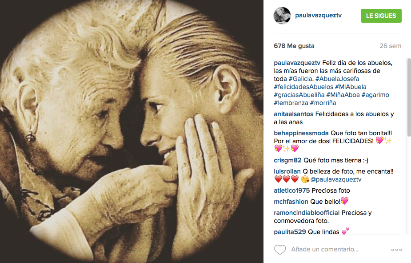View the 678 Me gusta likes list
Viewport: 411px width, 263px height.
coord(294,46)
